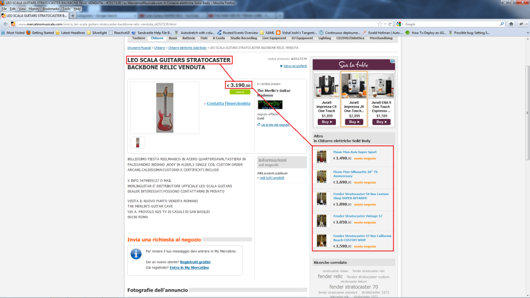The image size is (530, 298).
Task: Select the Studio Recording category tab
Action: 243,38
